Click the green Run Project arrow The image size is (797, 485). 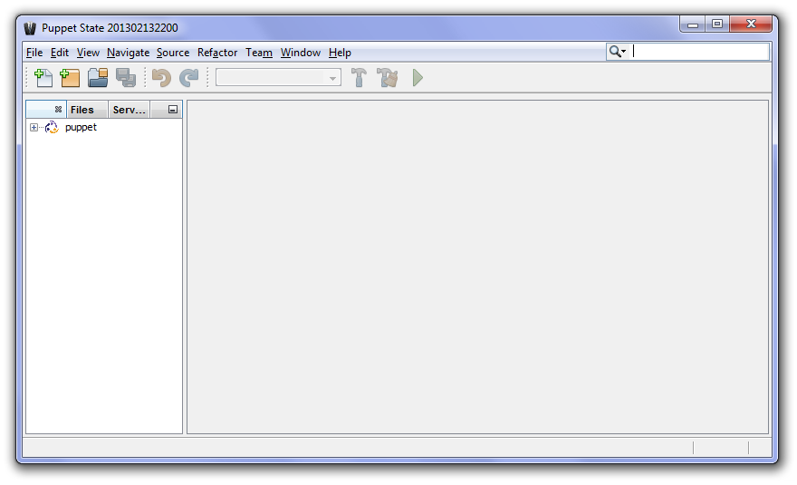pos(418,78)
